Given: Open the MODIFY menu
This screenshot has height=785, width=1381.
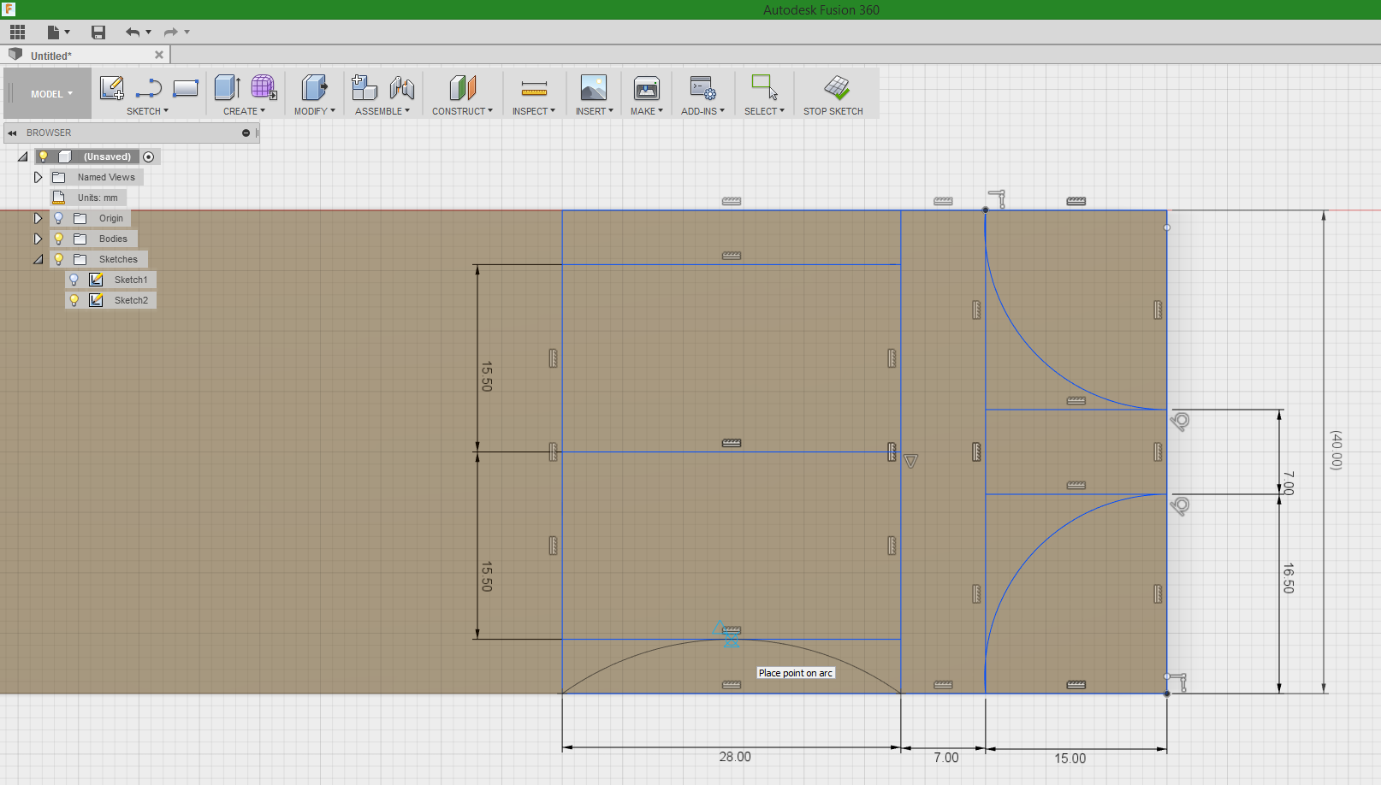Looking at the screenshot, I should pyautogui.click(x=315, y=111).
